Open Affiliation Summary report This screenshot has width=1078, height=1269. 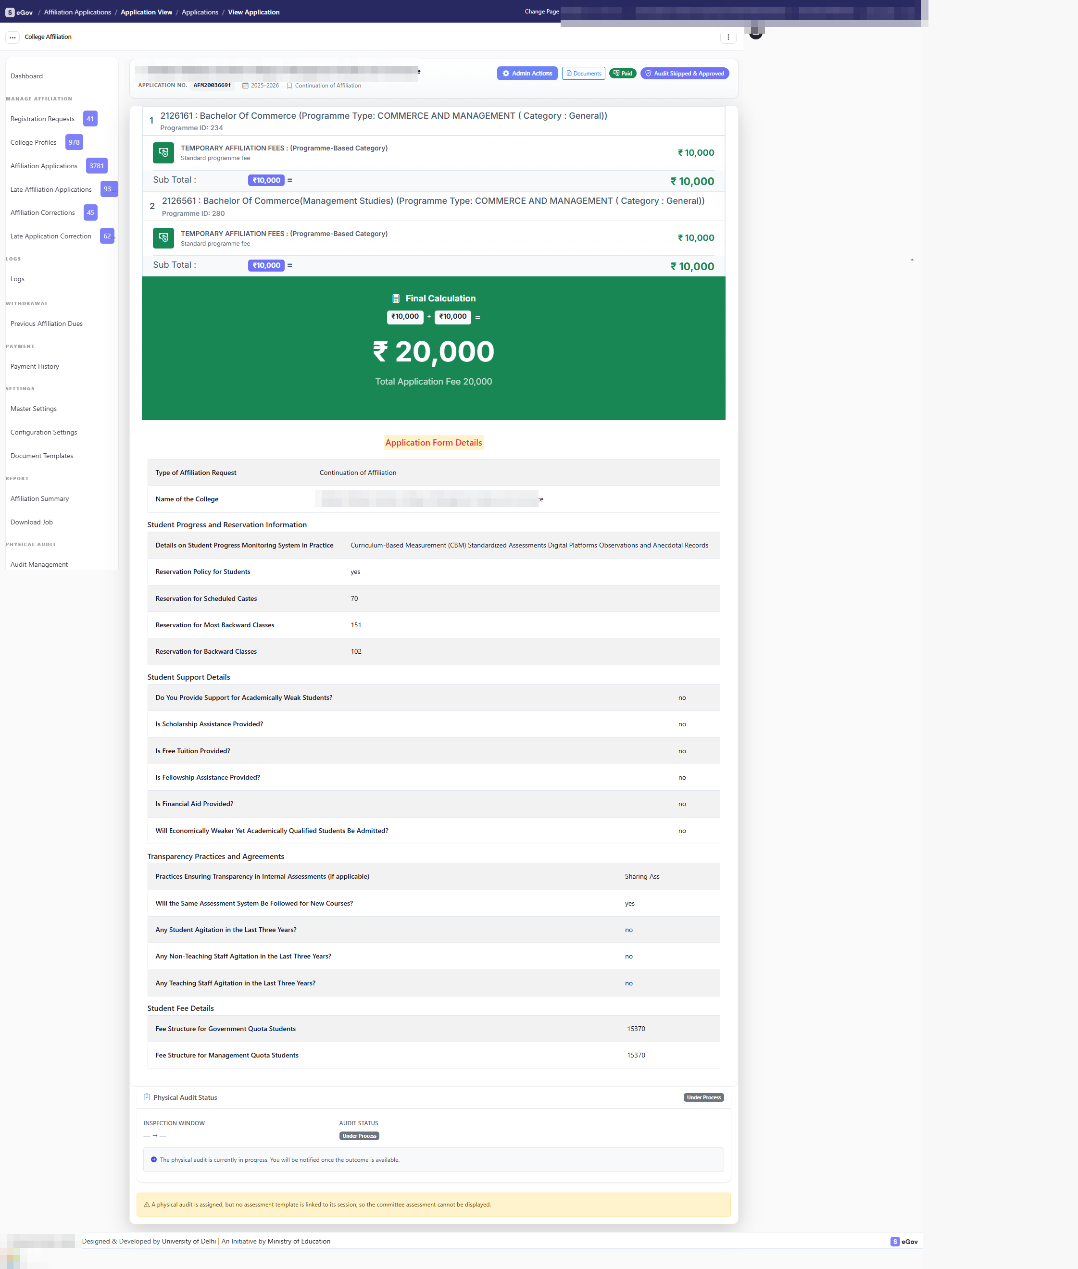click(x=40, y=498)
